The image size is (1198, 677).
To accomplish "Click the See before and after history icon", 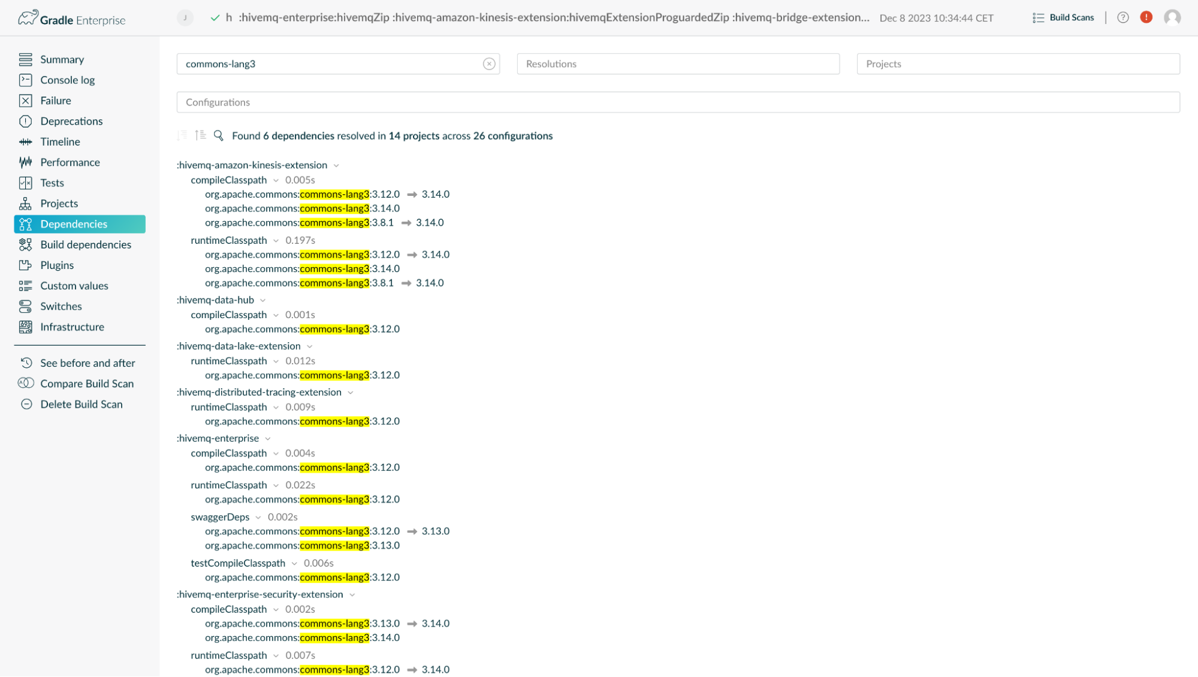I will (26, 363).
